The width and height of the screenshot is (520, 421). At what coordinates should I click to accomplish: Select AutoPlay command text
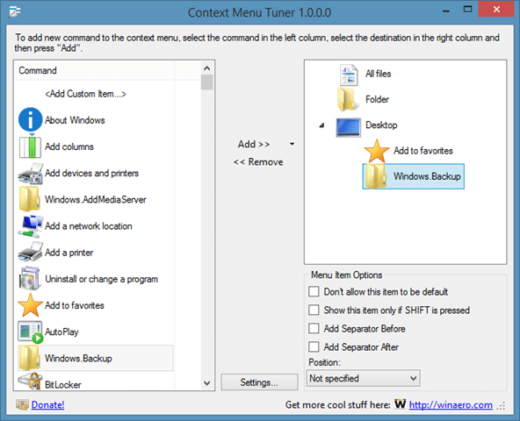click(x=61, y=332)
